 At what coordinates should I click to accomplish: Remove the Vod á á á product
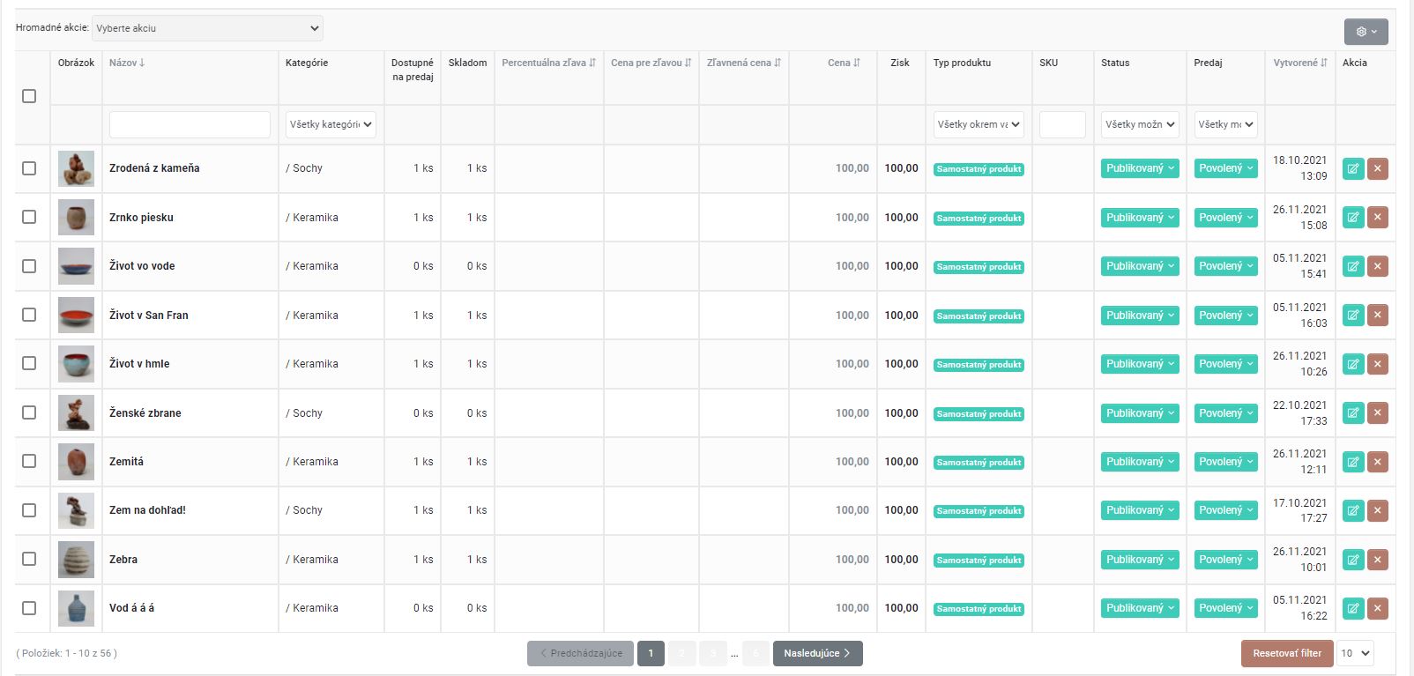1377,608
